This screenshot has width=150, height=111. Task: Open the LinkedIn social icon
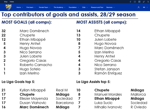(139, 2)
